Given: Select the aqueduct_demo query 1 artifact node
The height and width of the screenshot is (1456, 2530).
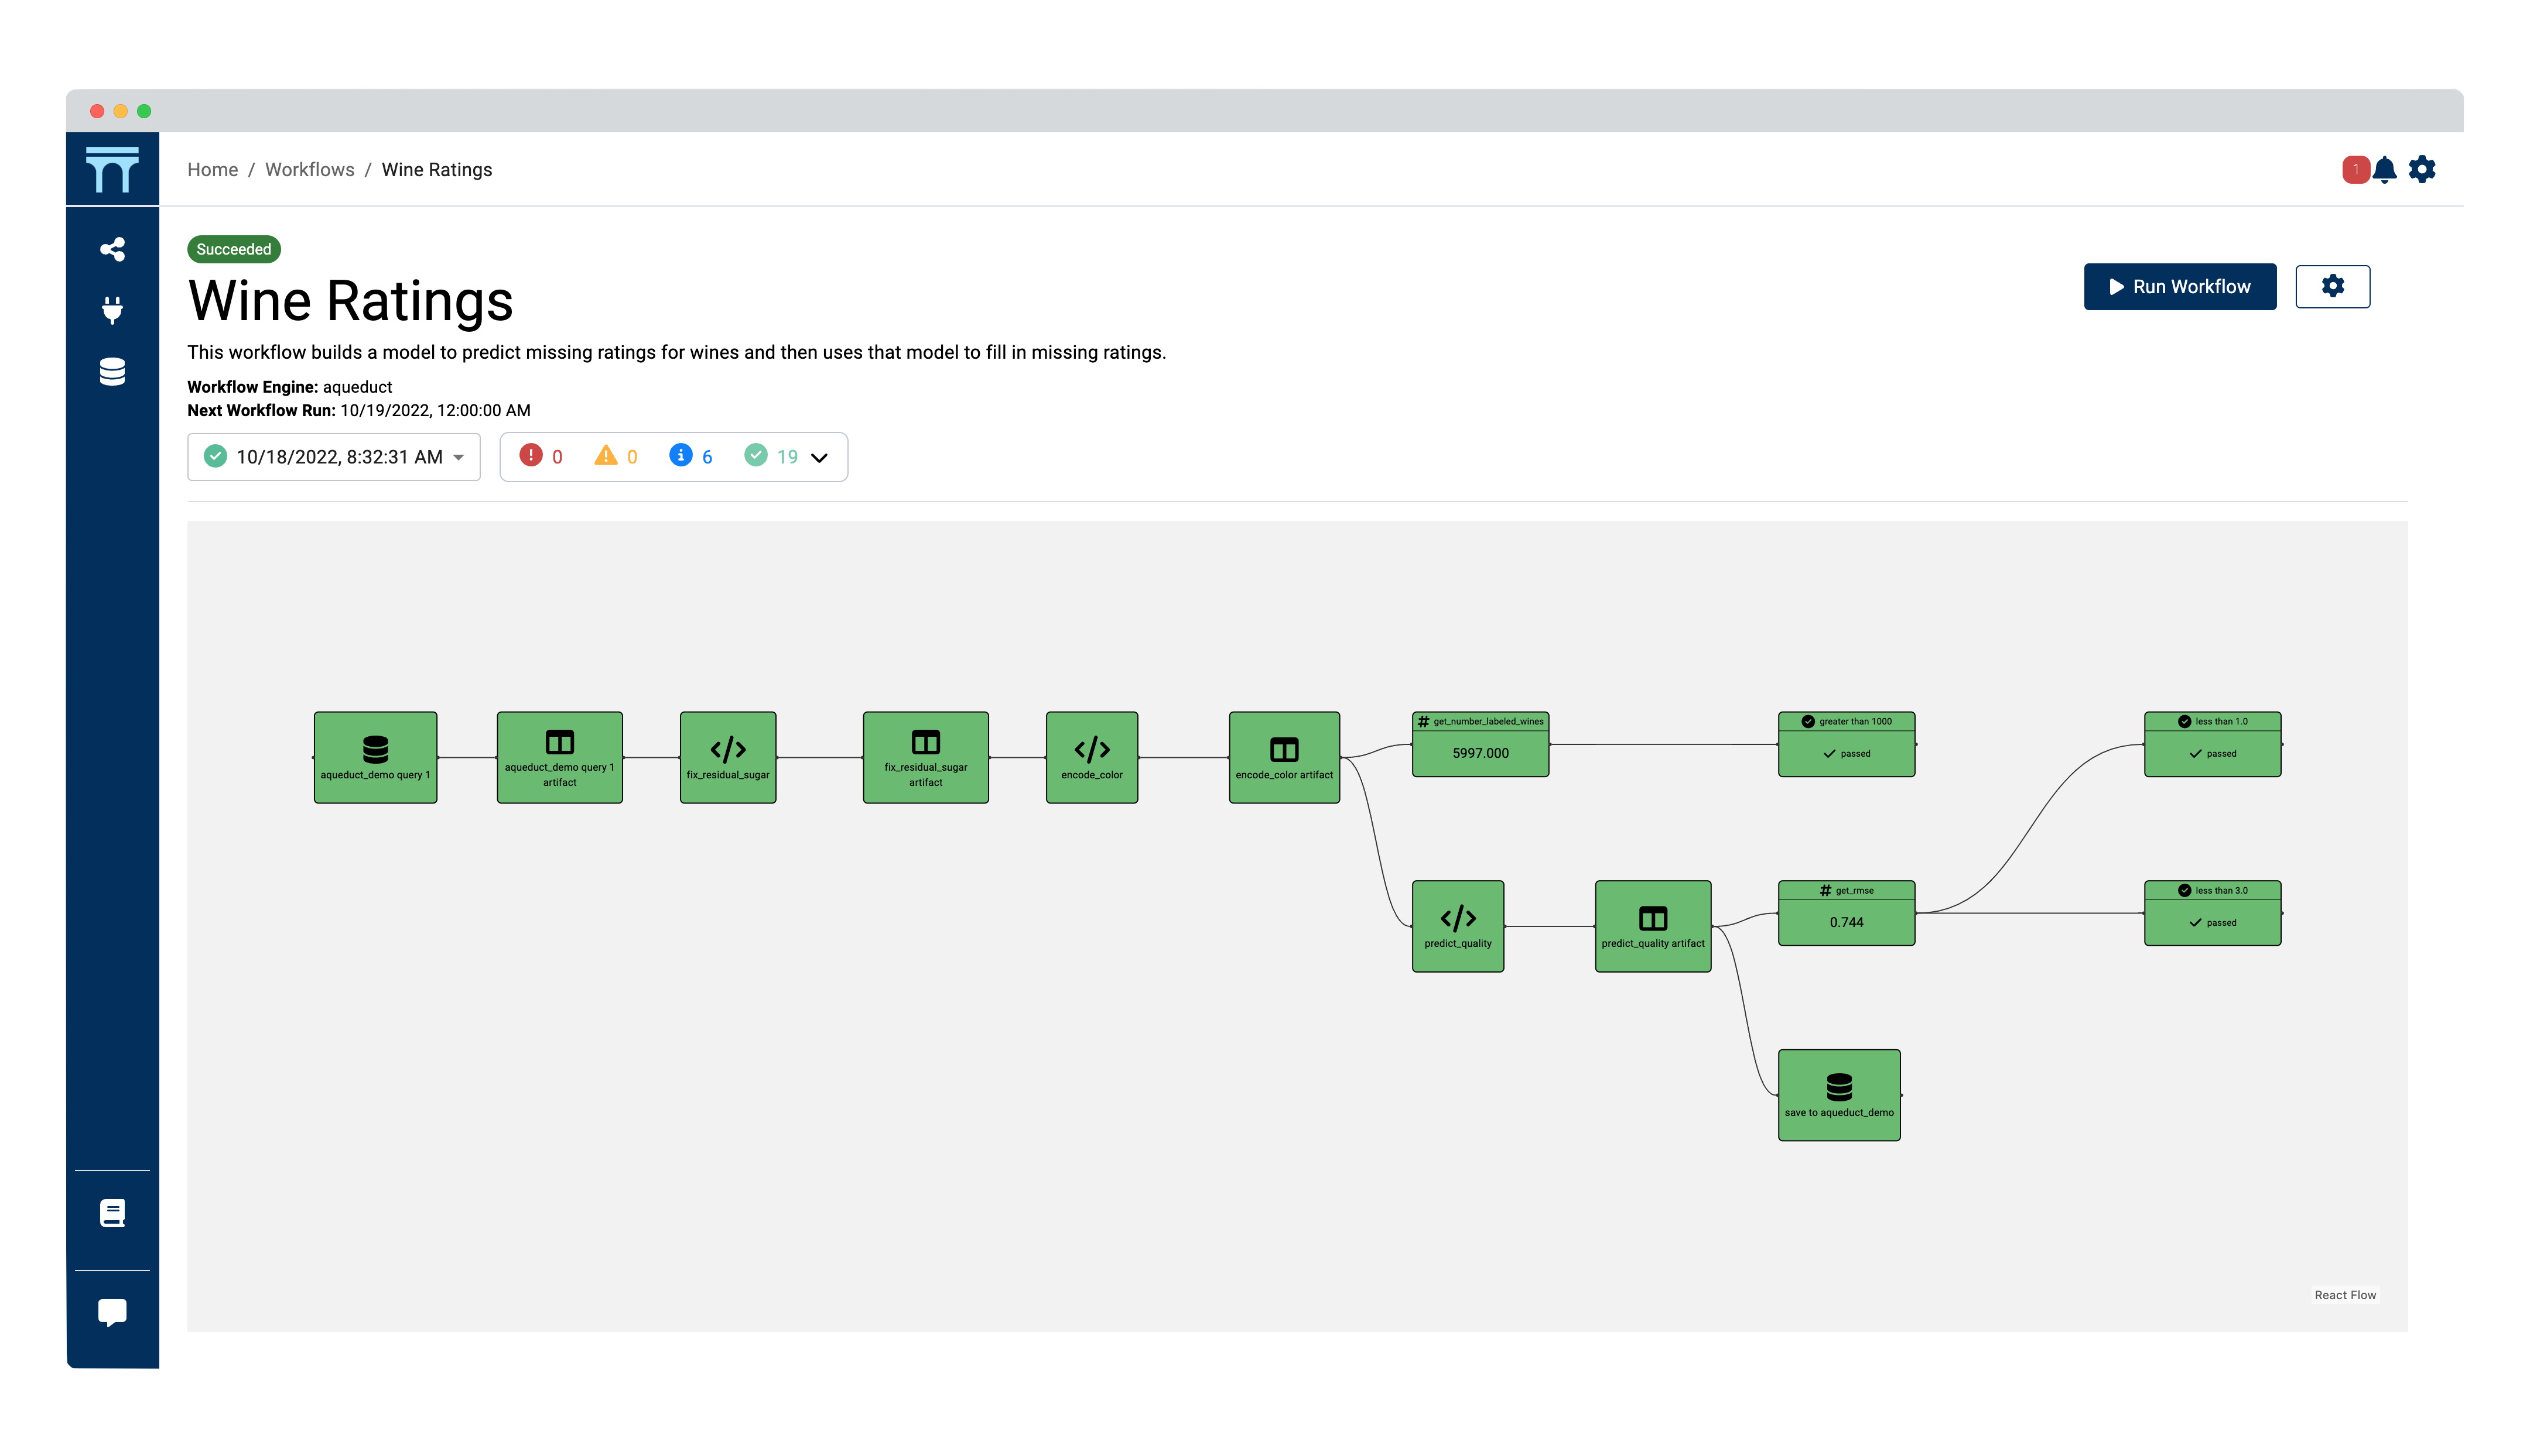Looking at the screenshot, I should point(559,758).
